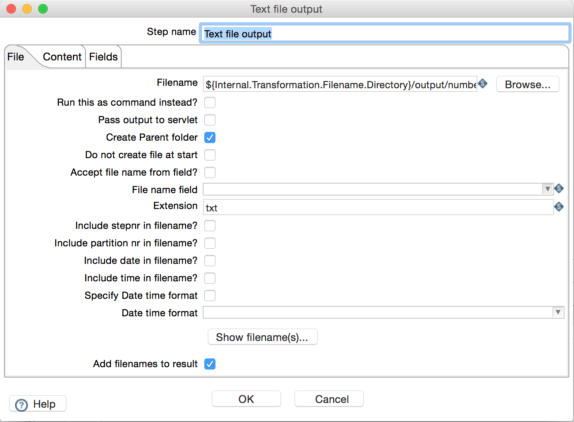Uncheck the Create Parent folder checkbox

point(210,137)
